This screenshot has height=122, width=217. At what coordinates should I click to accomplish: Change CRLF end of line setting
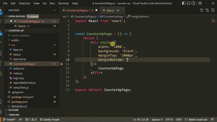click(x=179, y=120)
